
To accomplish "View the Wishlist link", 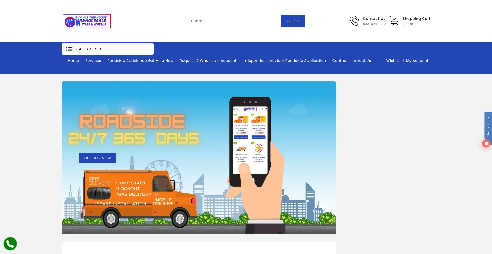I will (393, 61).
